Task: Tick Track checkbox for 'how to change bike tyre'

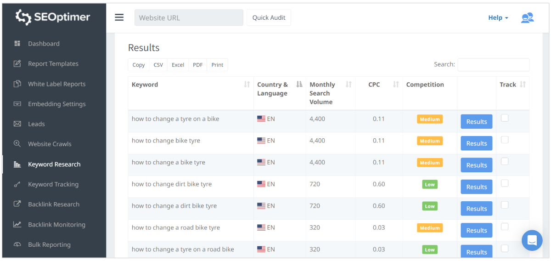Action: pos(505,140)
